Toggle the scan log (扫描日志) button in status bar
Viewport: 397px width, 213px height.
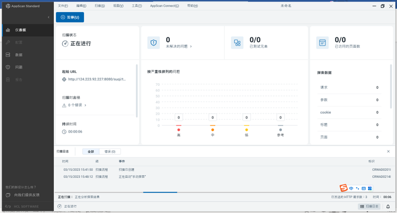(x=369, y=207)
